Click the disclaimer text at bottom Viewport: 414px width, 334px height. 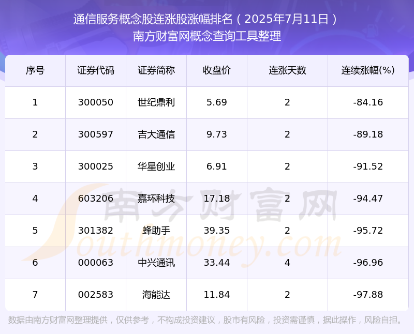205,320
